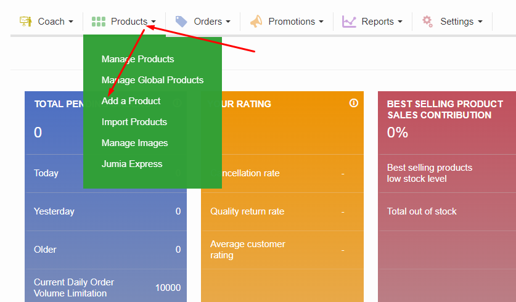Screen dimensions: 516x302
Task: Open the Promotions dropdown caret
Action: (x=321, y=22)
